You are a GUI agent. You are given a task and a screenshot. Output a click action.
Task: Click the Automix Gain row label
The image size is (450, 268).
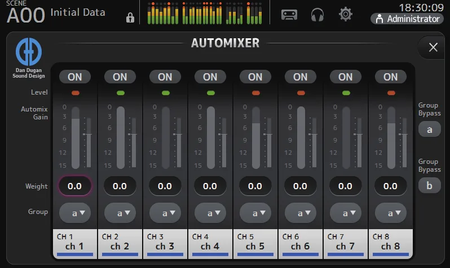(34, 113)
